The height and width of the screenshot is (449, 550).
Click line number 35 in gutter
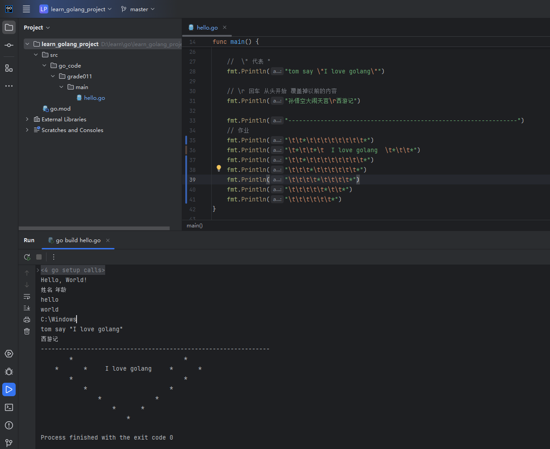[x=192, y=140]
